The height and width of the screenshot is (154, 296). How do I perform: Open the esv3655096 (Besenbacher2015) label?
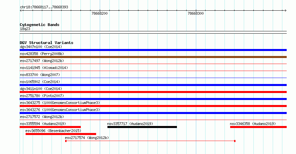pos(53,131)
